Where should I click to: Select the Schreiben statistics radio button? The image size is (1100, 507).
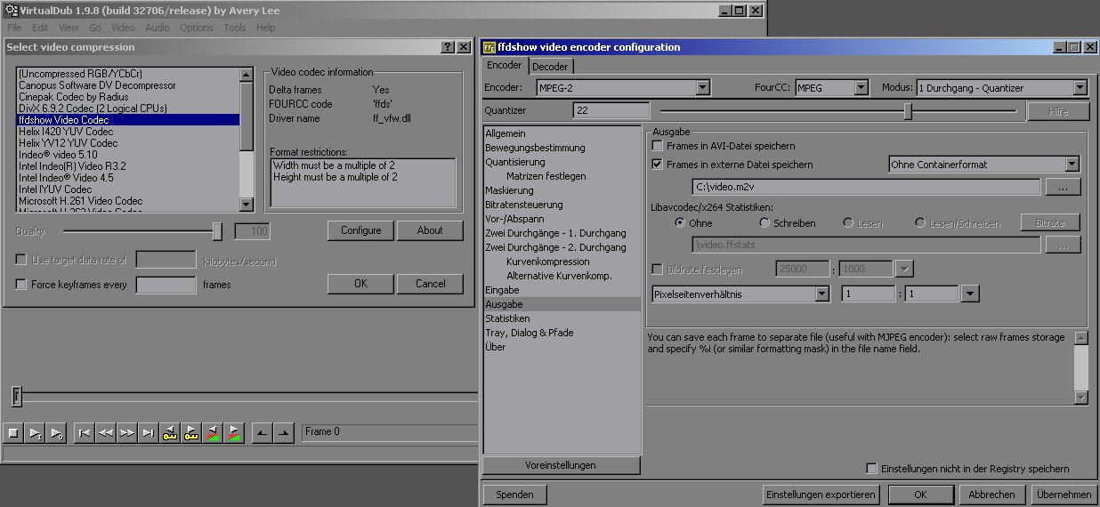pyautogui.click(x=764, y=223)
